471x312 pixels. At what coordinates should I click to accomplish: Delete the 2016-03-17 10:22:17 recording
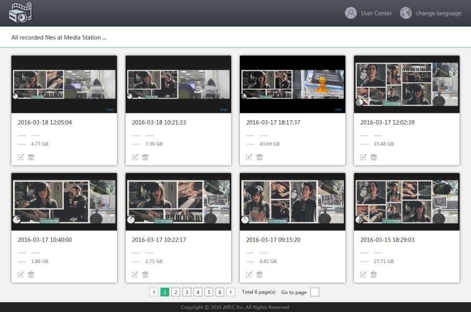click(145, 275)
